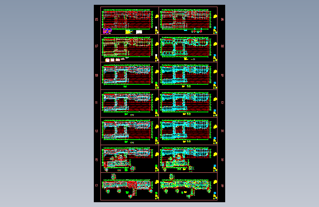Click the sheet number label 15
The width and height of the screenshot is (319, 207).
point(96,160)
